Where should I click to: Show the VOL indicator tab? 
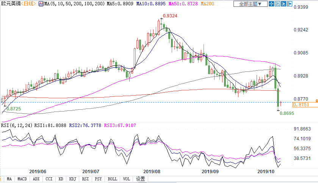tap(127, 179)
